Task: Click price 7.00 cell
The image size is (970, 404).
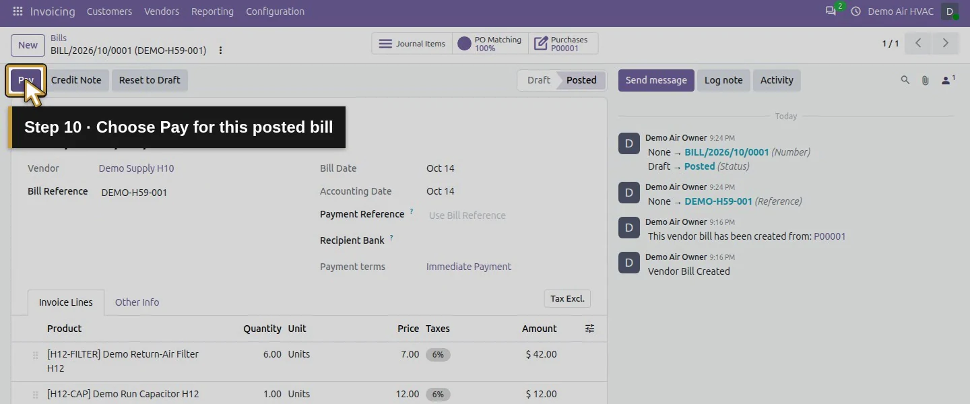Action: click(410, 354)
